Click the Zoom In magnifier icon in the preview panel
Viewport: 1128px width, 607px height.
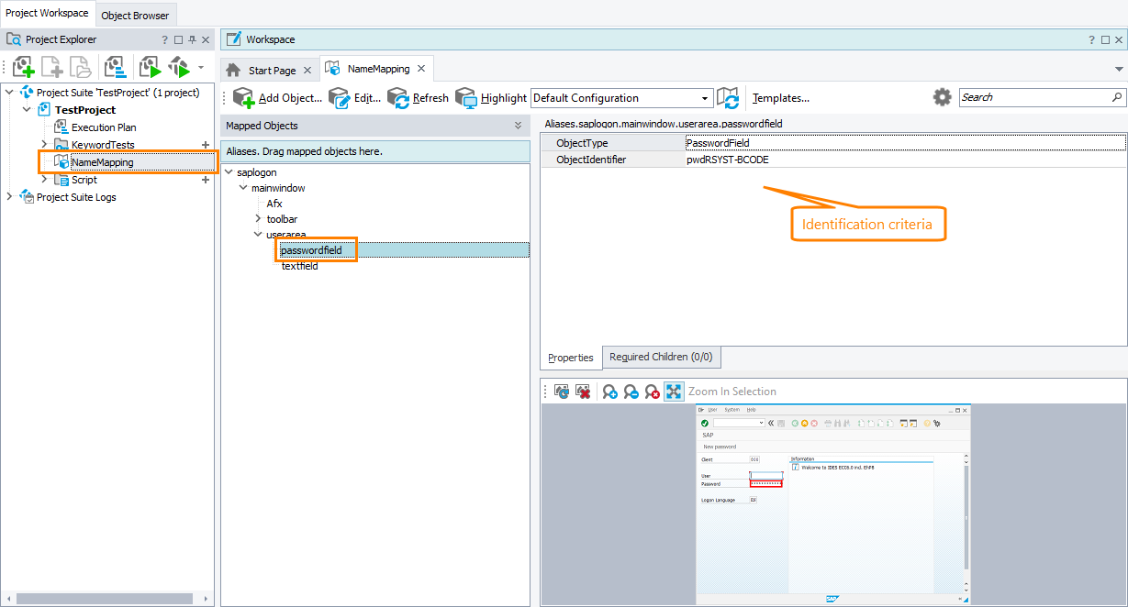click(609, 391)
